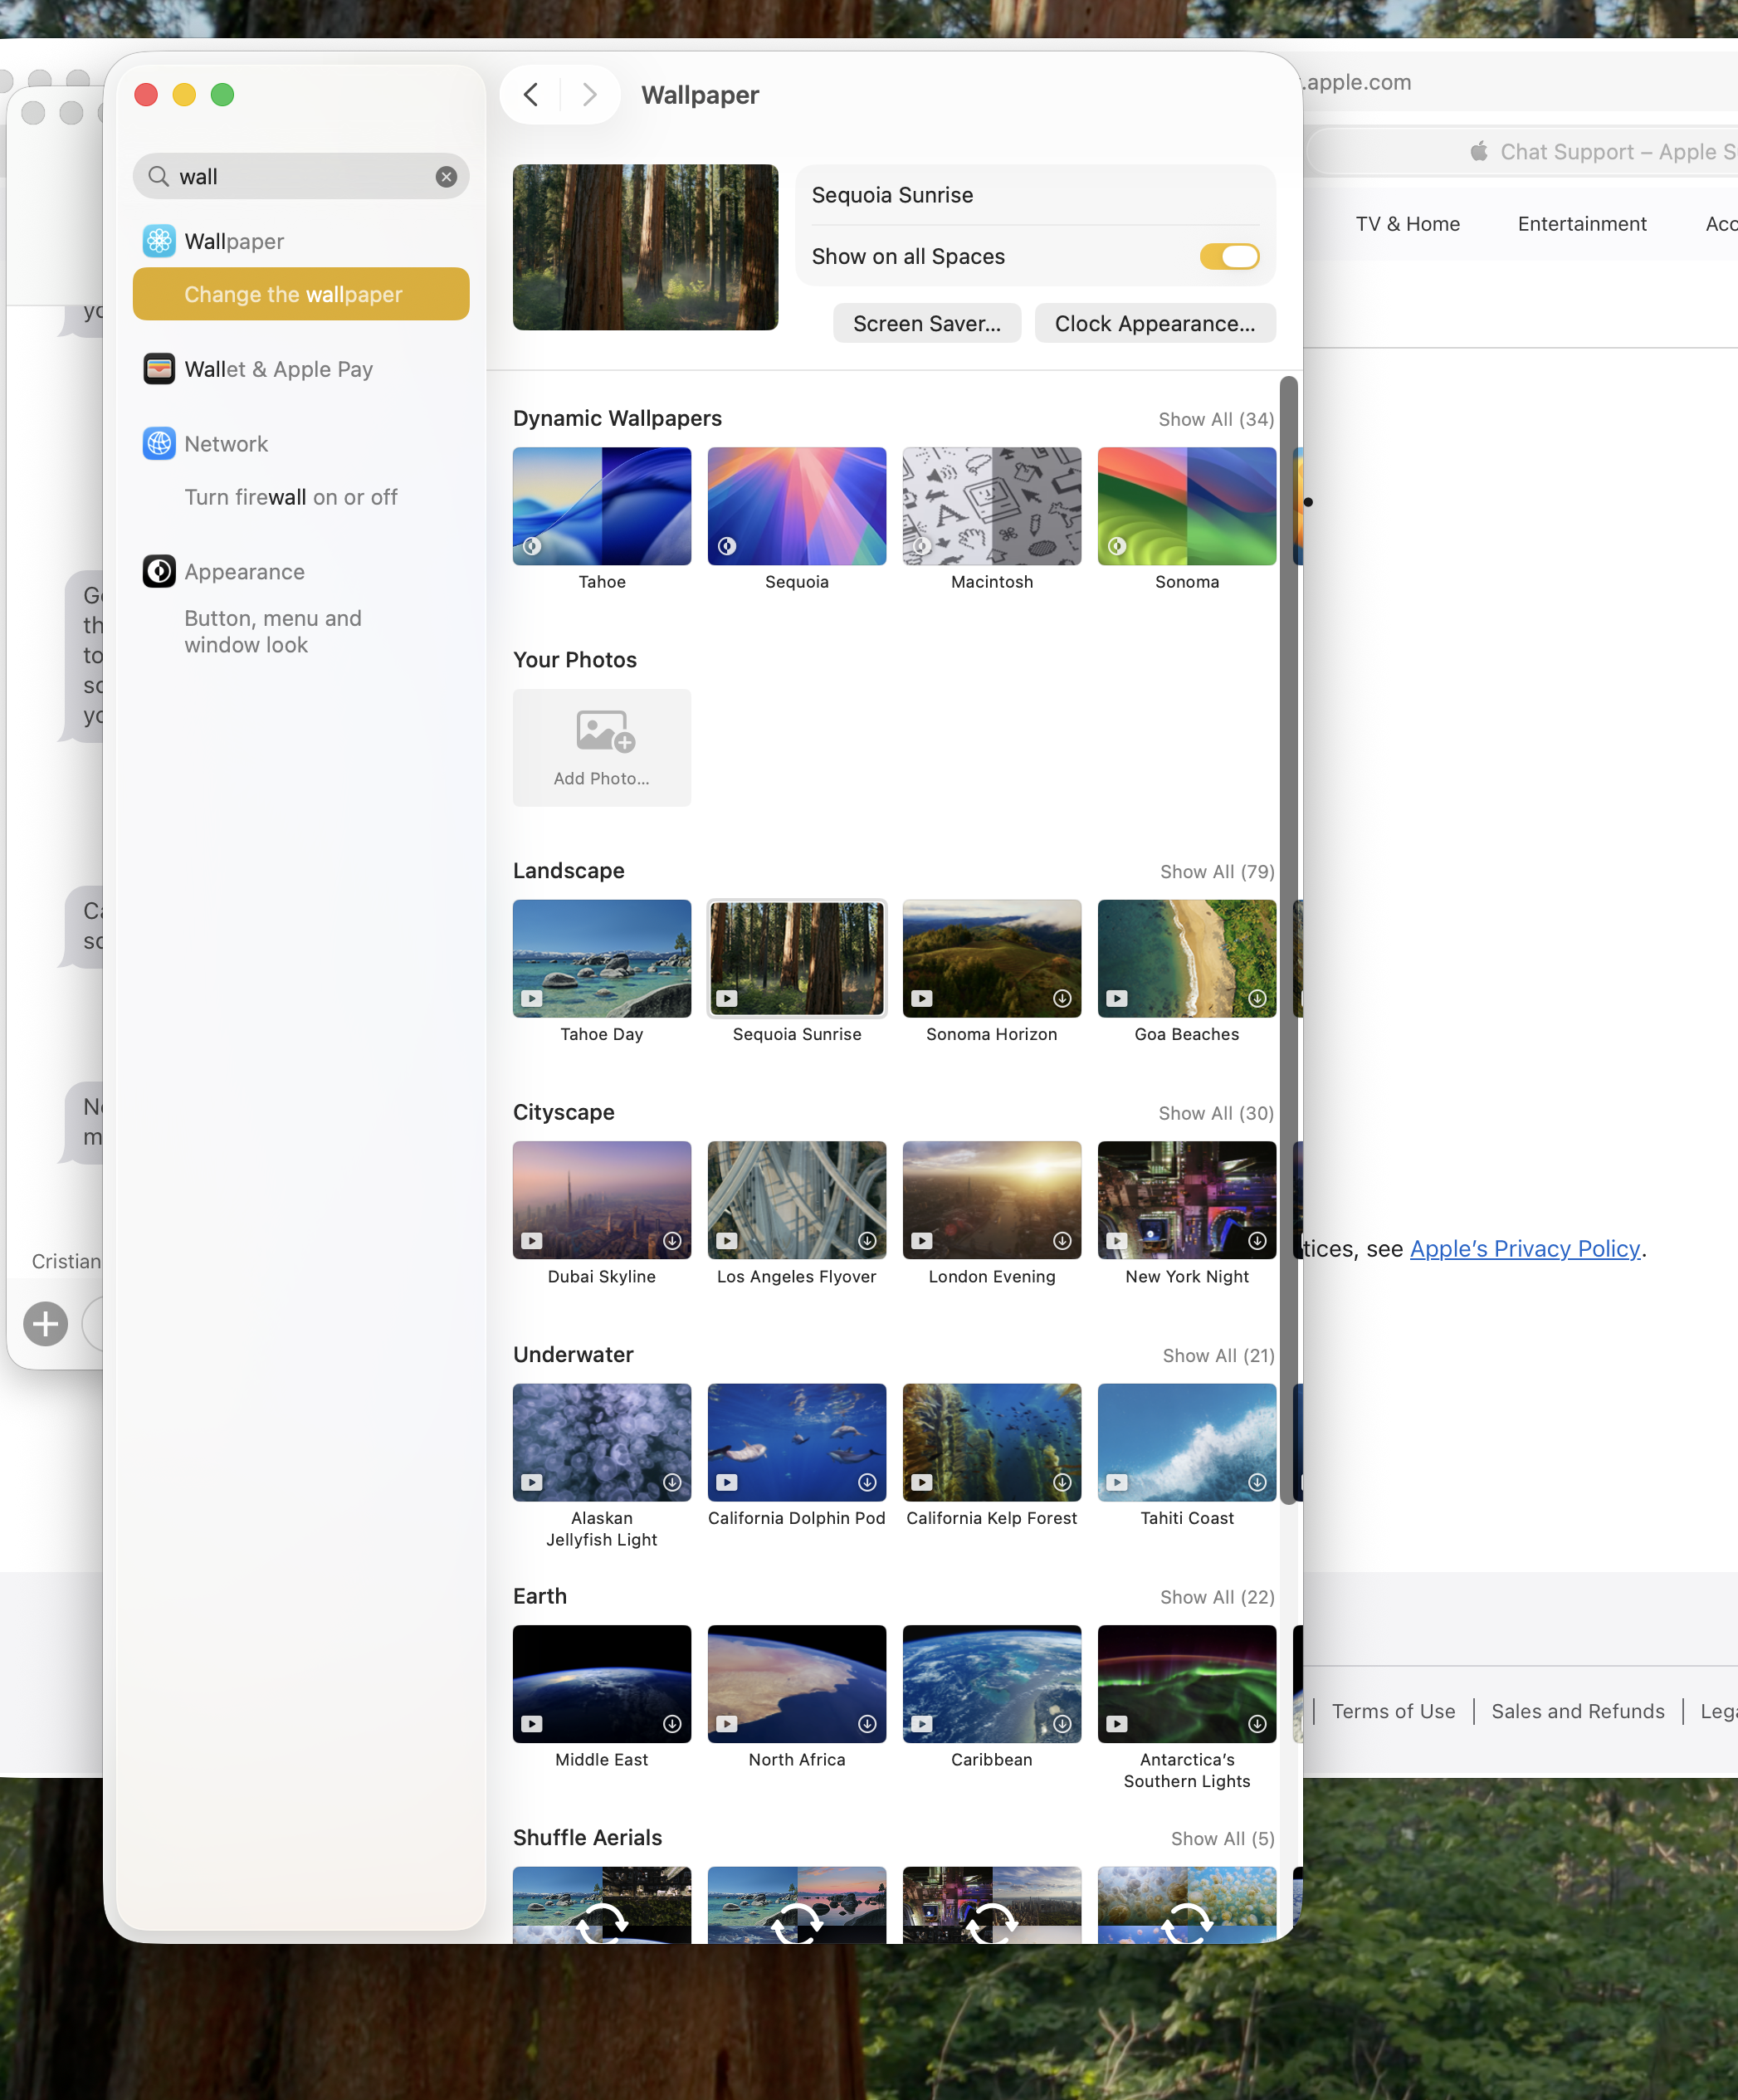Click the Add Photo image icon
This screenshot has height=2100, width=1738.
(604, 731)
